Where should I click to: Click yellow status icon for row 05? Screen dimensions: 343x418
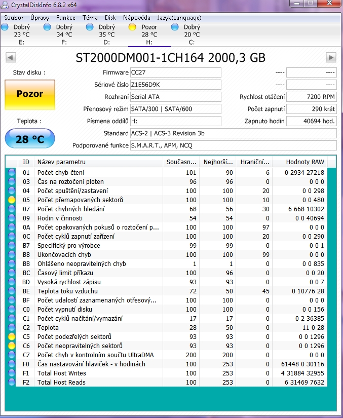pyautogui.click(x=12, y=200)
